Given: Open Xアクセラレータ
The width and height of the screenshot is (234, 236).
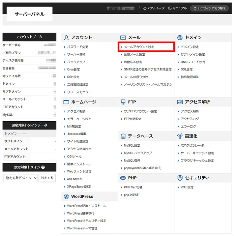Looking at the screenshot, I should [x=192, y=146].
